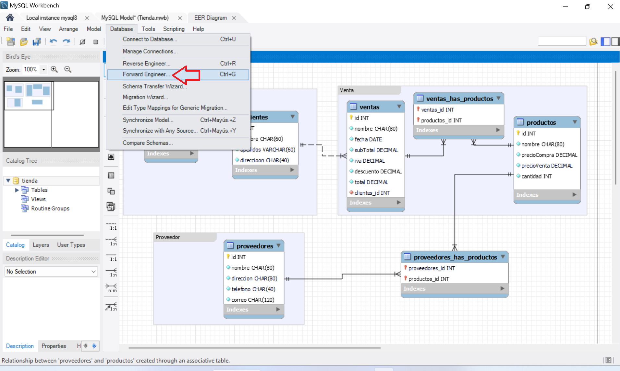Choose Compare Schemas menu entry

pos(178,143)
